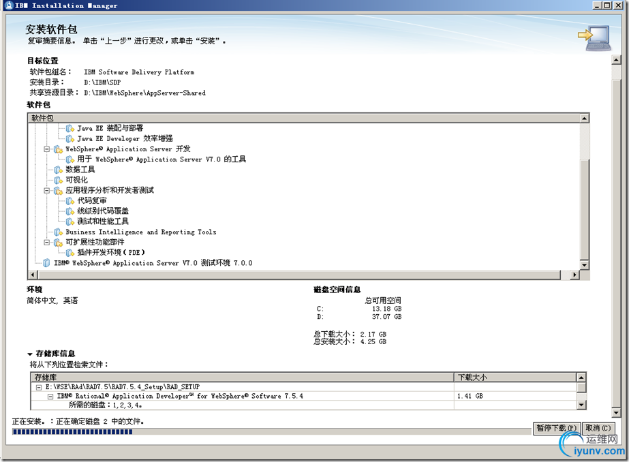Screen dimensions: 629x462
Task: Collapse the WebSphere Application Server 开发 node
Action: (46, 149)
